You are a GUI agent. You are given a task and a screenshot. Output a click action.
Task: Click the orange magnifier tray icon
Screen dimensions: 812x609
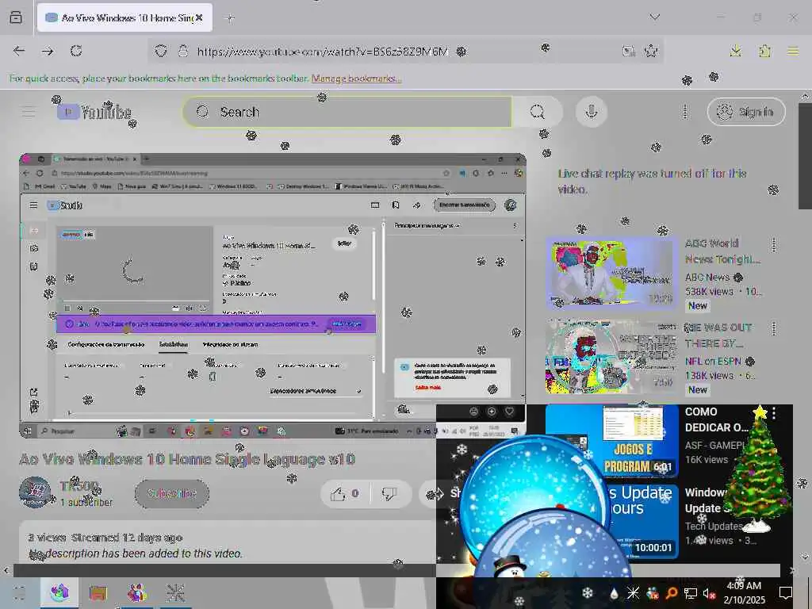pyautogui.click(x=671, y=593)
